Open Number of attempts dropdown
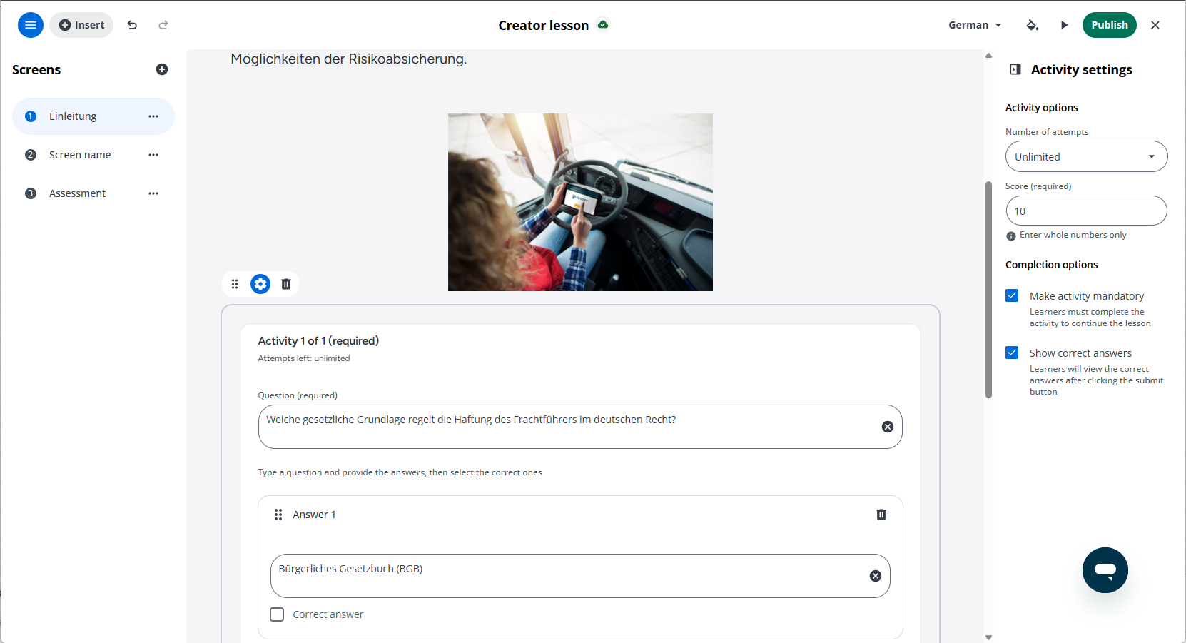 coord(1086,156)
